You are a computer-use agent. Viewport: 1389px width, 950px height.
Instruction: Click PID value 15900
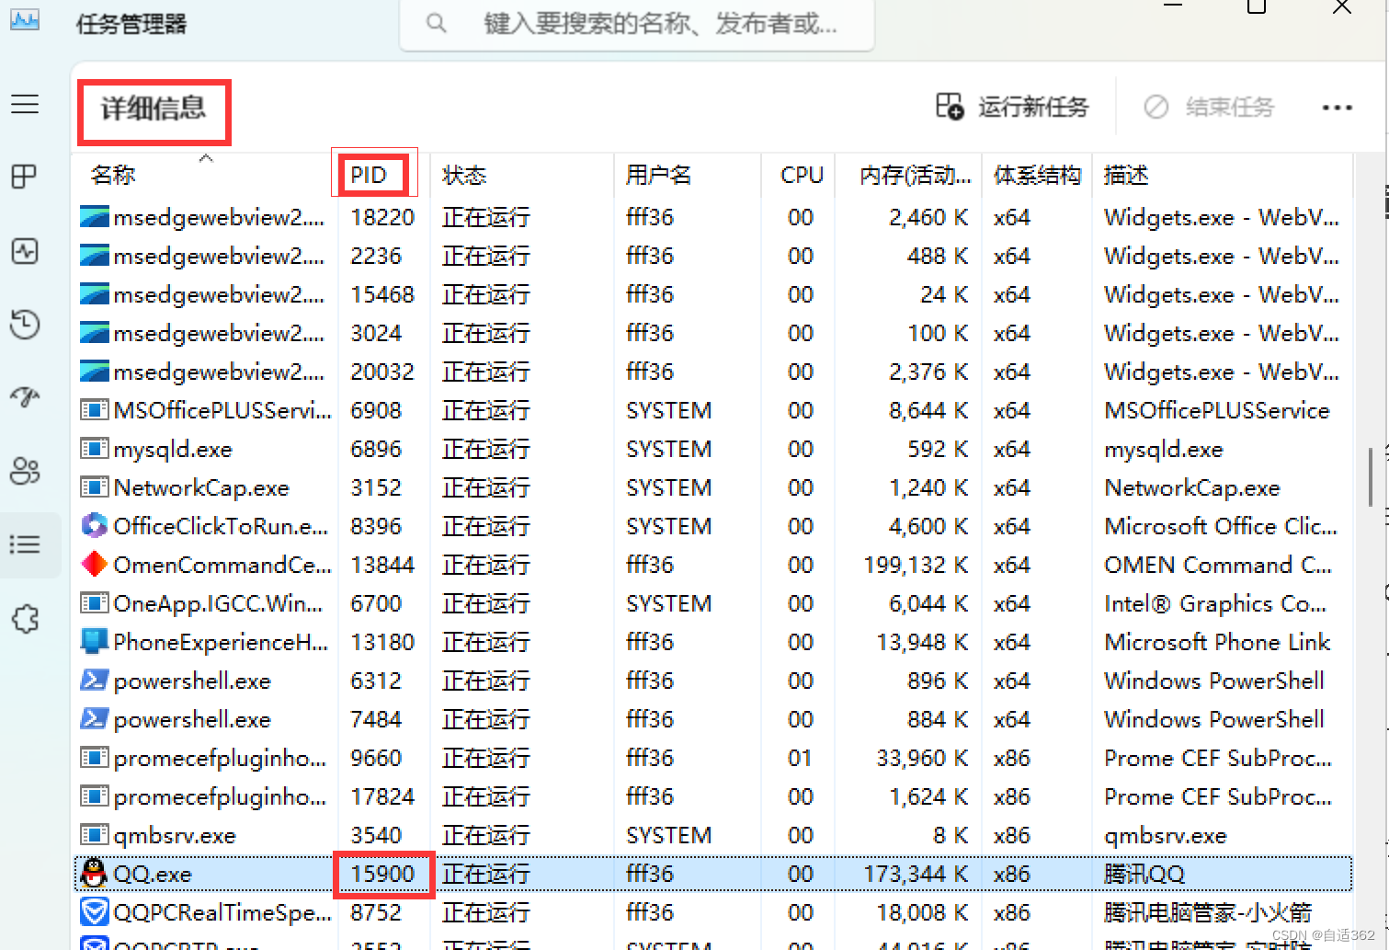tap(382, 874)
